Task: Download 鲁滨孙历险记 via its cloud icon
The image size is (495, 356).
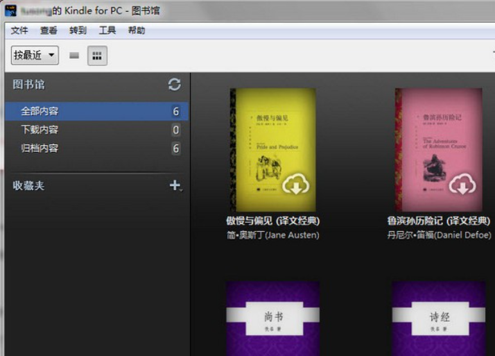Action: click(462, 184)
